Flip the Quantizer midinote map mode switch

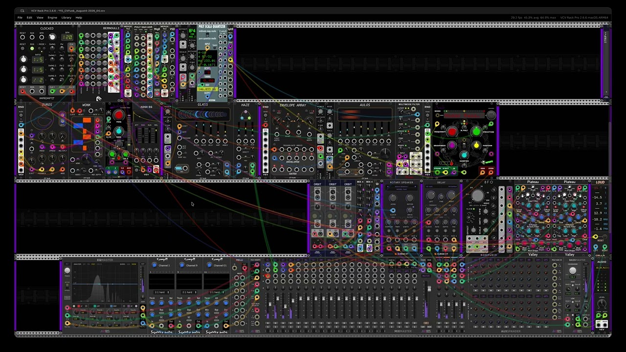(x=207, y=35)
